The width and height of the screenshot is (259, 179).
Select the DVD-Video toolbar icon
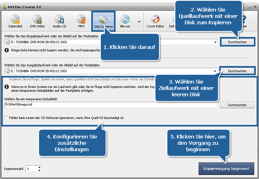(x=37, y=21)
